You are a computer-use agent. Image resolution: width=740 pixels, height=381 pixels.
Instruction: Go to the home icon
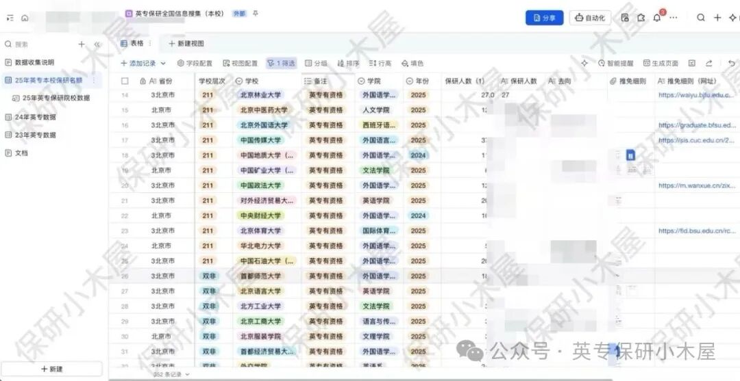25,18
